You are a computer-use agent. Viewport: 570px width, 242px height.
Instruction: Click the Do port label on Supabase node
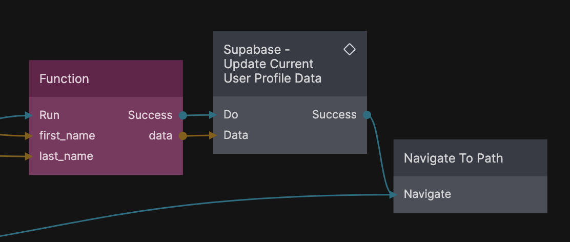231,114
